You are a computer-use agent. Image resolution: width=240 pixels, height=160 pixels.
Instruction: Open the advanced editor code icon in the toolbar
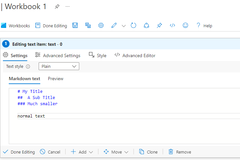point(172,25)
